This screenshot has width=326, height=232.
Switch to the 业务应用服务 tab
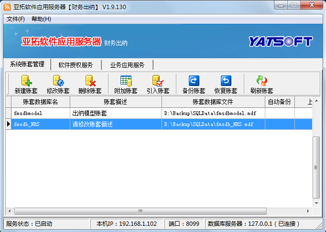pyautogui.click(x=127, y=65)
